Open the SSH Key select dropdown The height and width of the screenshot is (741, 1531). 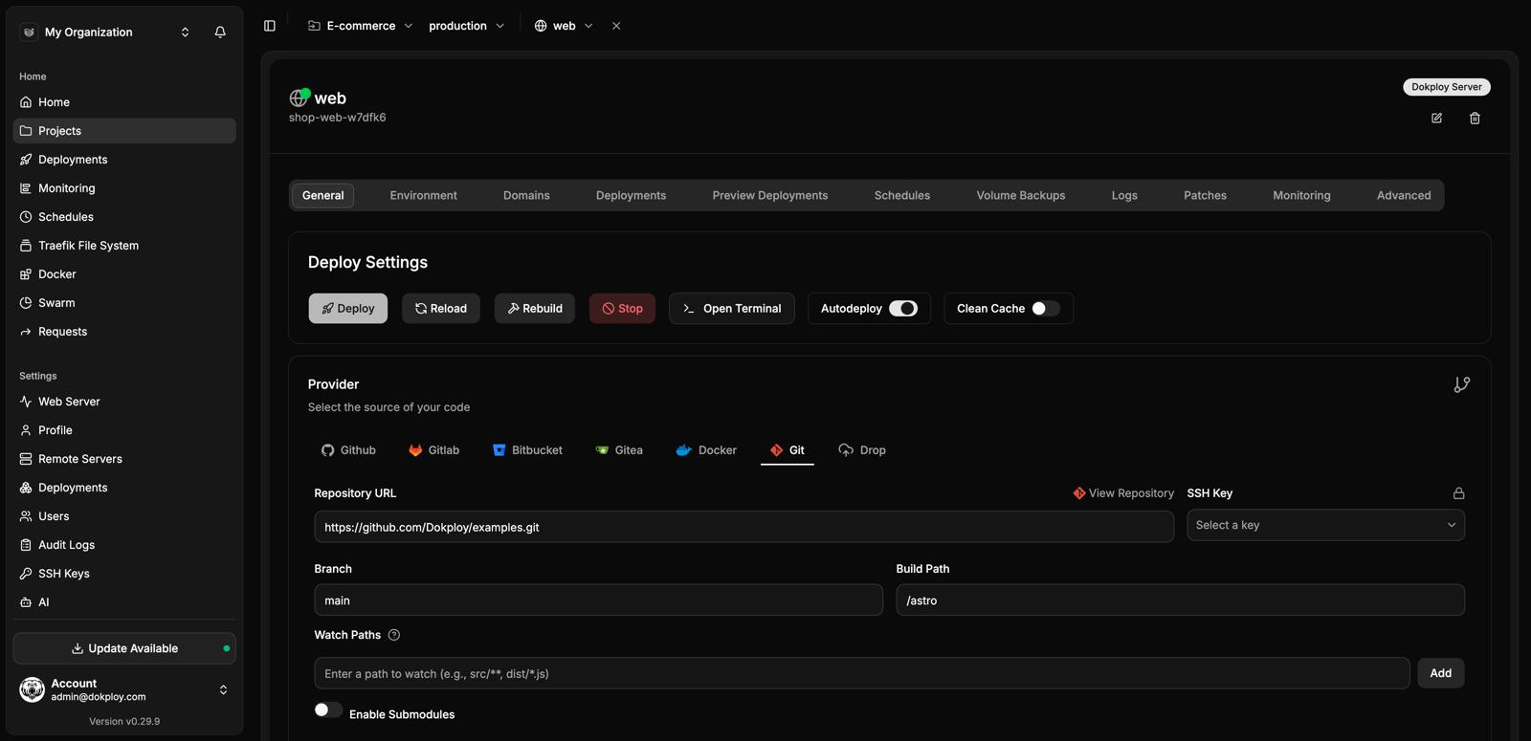(x=1325, y=525)
